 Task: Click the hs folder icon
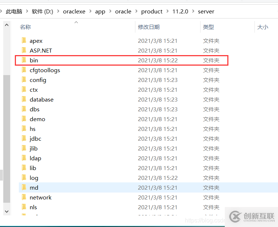24,129
